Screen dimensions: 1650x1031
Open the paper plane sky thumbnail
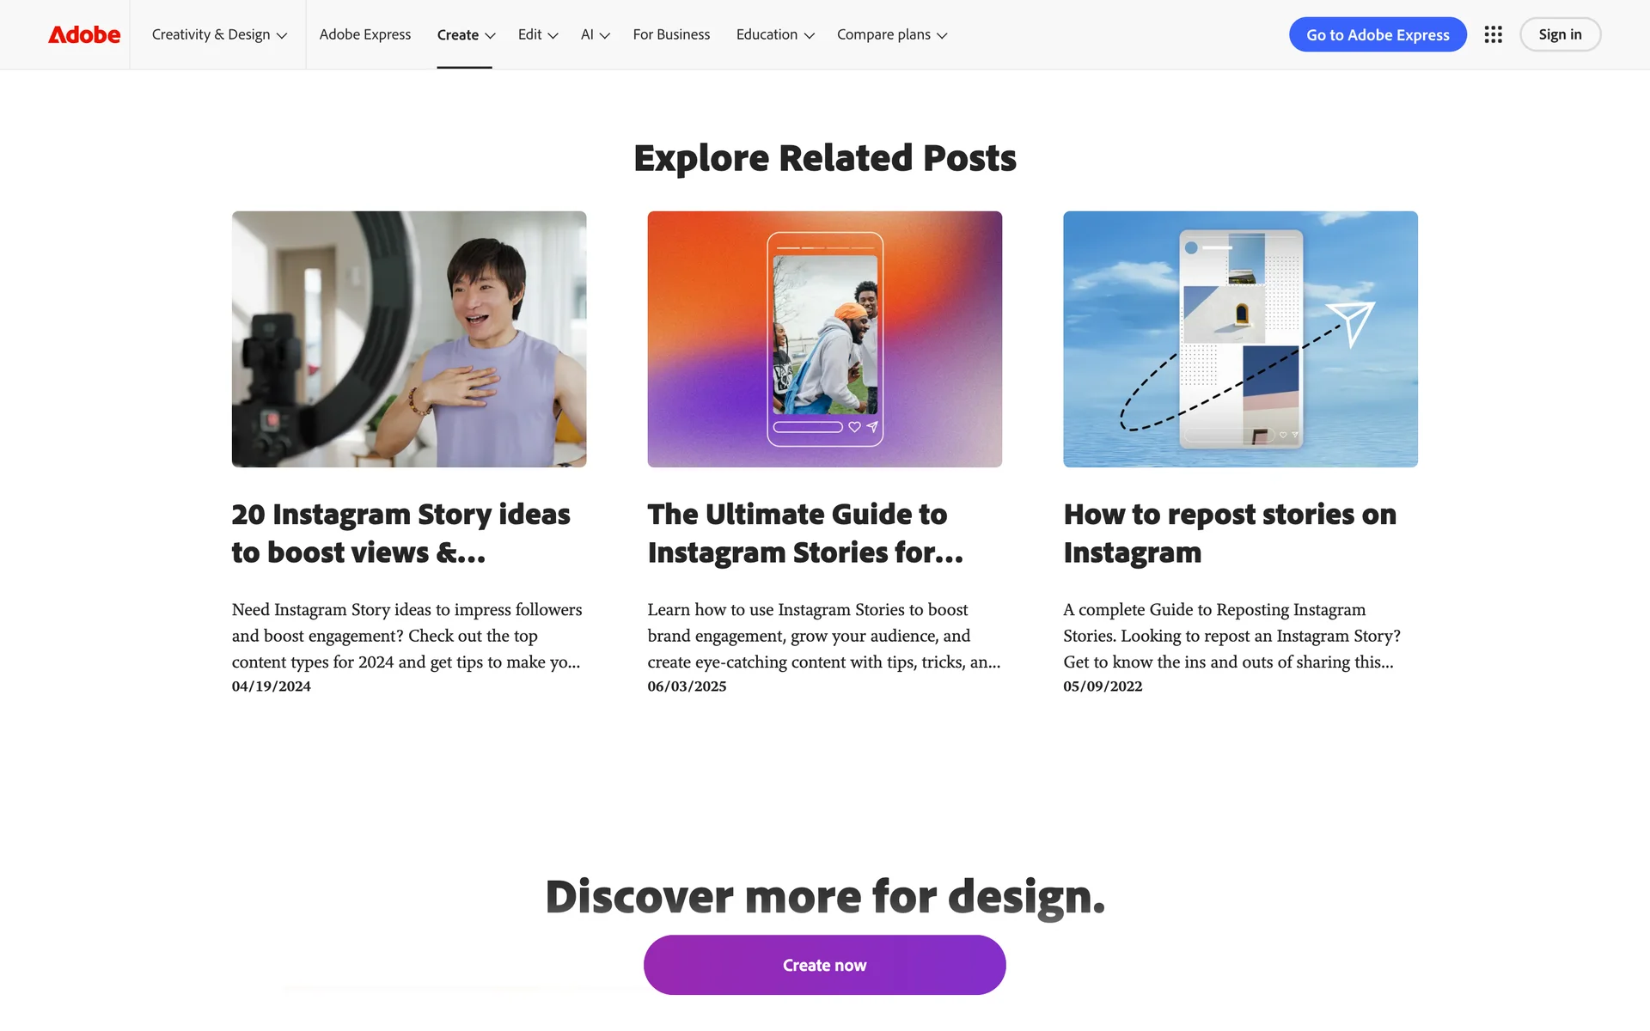1240,339
